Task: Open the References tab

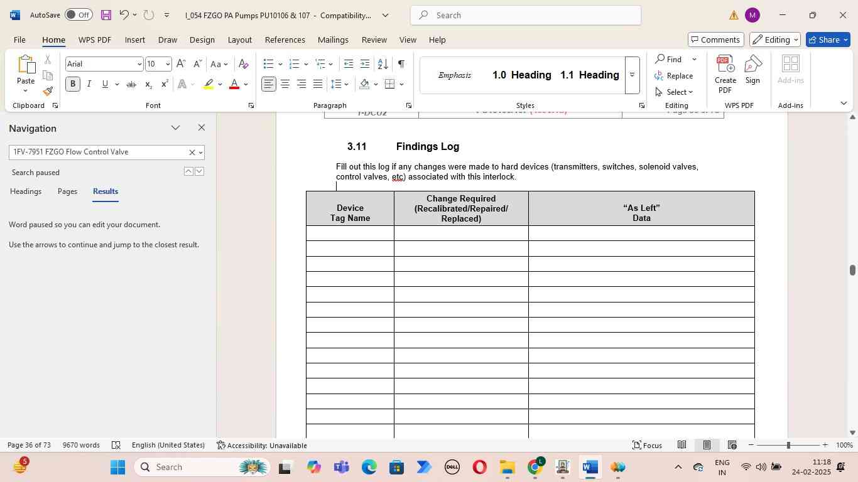Action: pyautogui.click(x=285, y=40)
